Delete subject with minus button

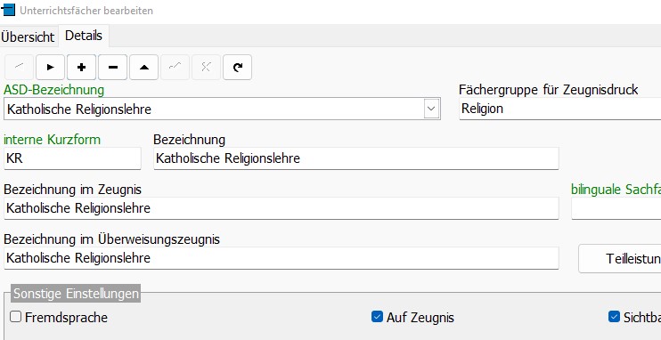tap(112, 67)
